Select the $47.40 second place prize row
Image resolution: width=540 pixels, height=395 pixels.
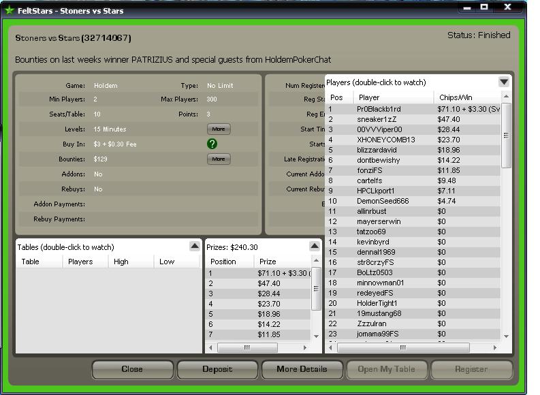click(258, 283)
